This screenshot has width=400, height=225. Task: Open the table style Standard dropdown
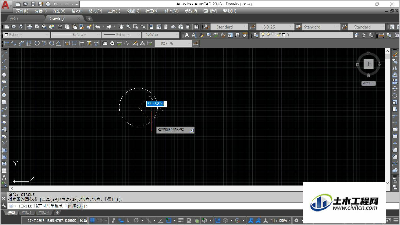point(321,27)
